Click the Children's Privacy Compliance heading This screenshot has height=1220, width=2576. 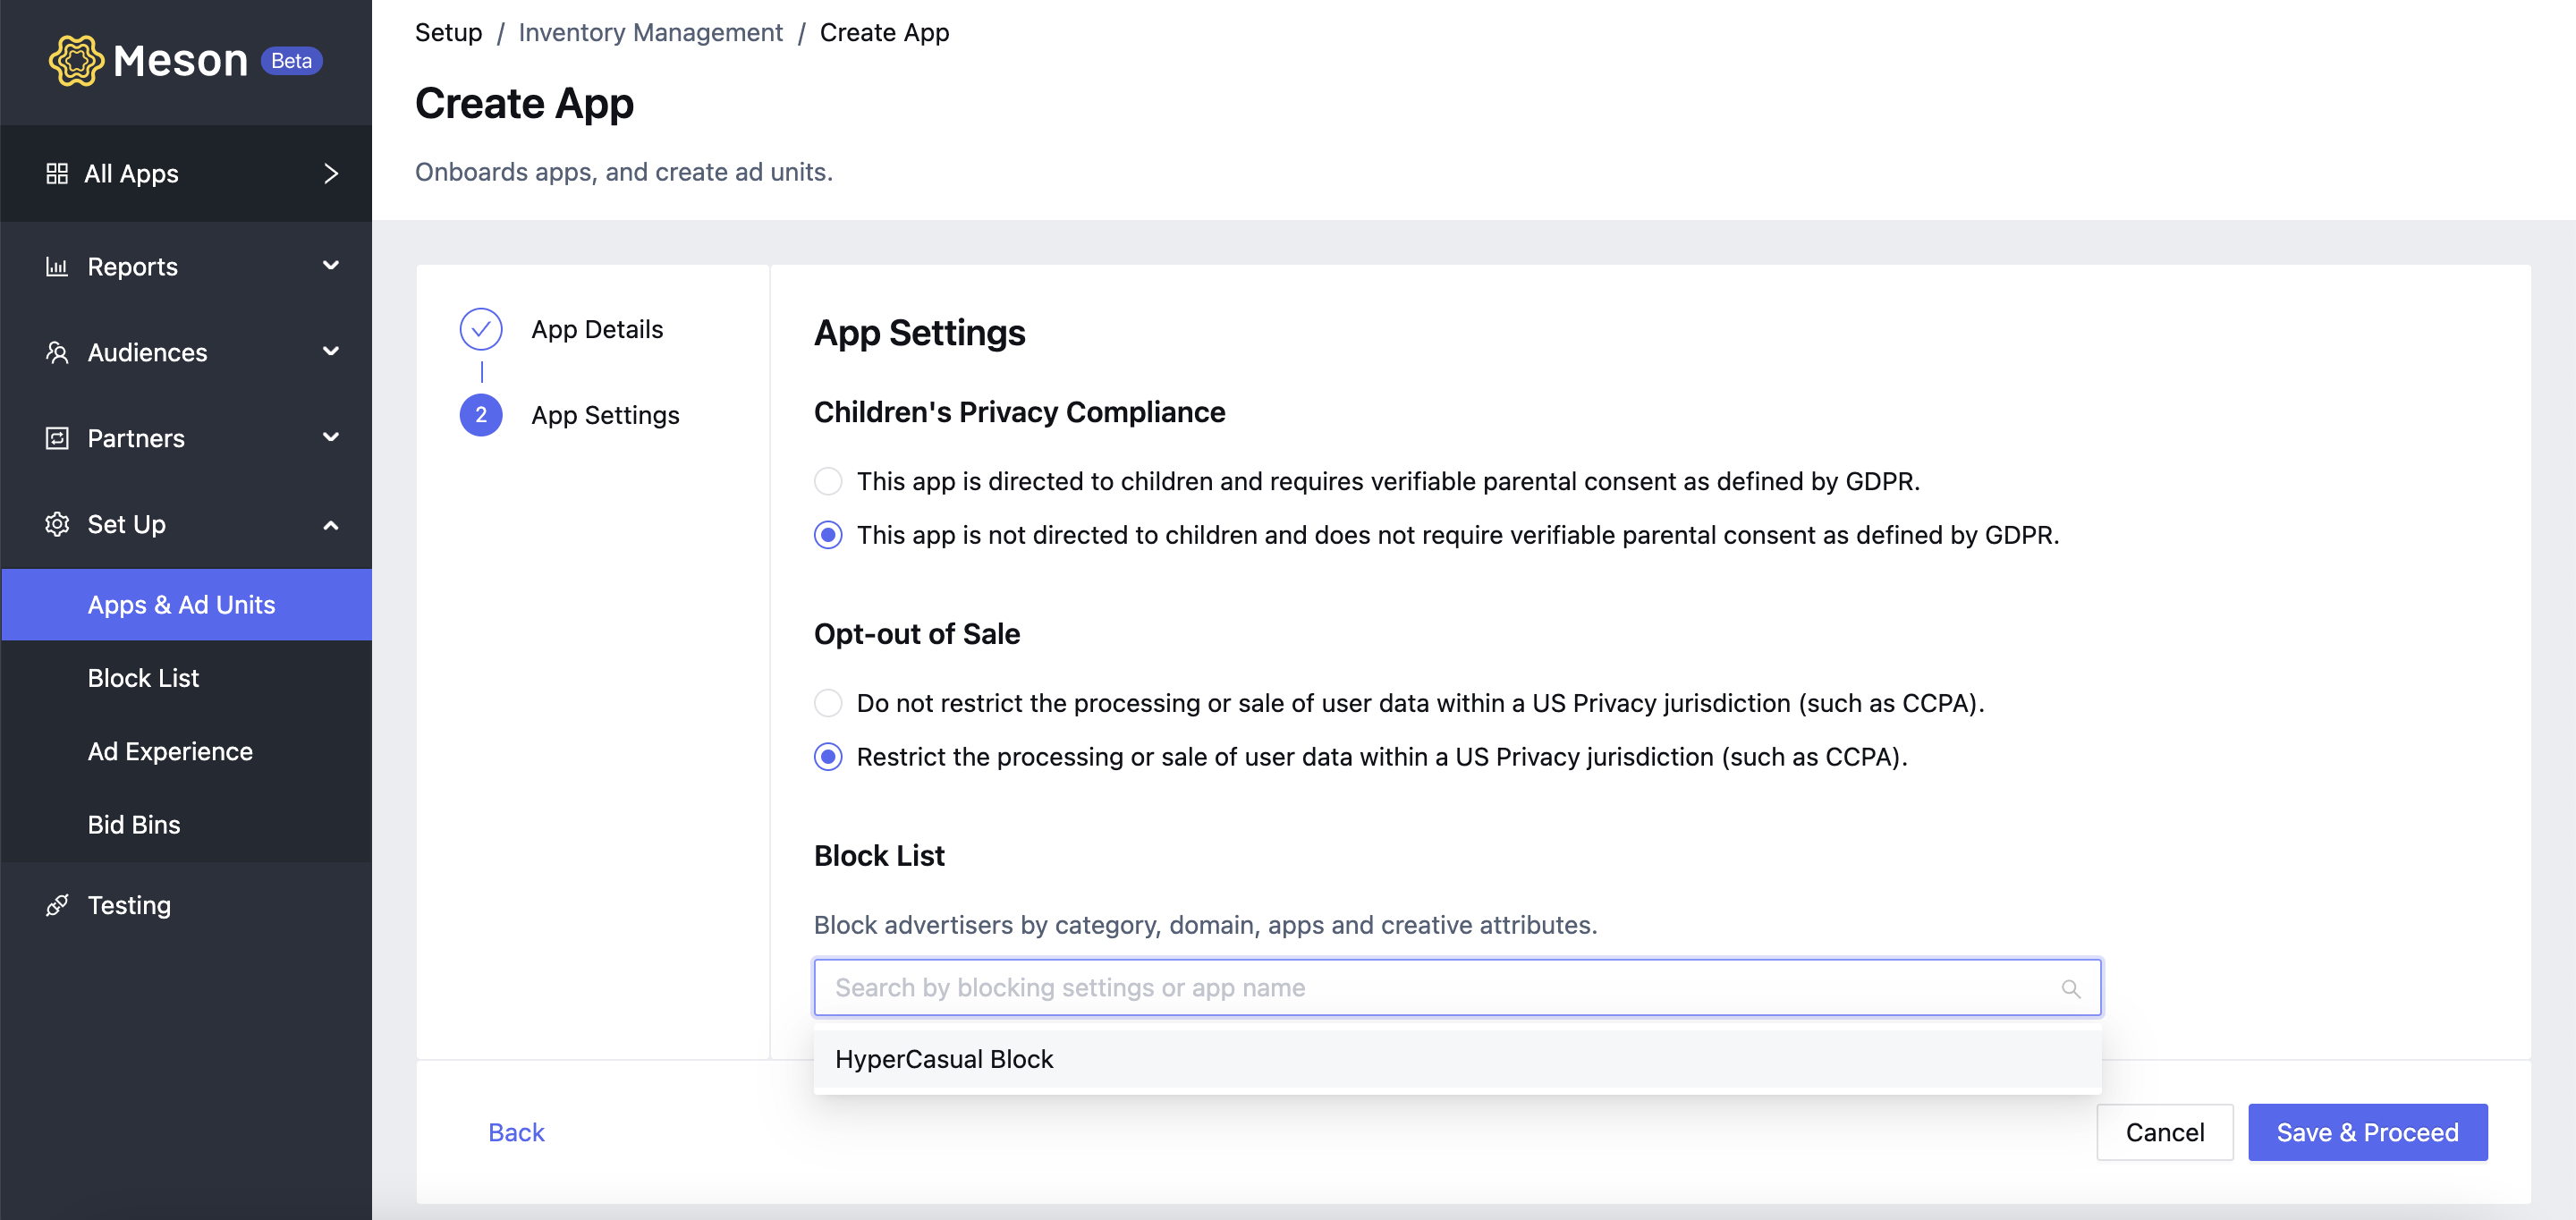[1019, 412]
